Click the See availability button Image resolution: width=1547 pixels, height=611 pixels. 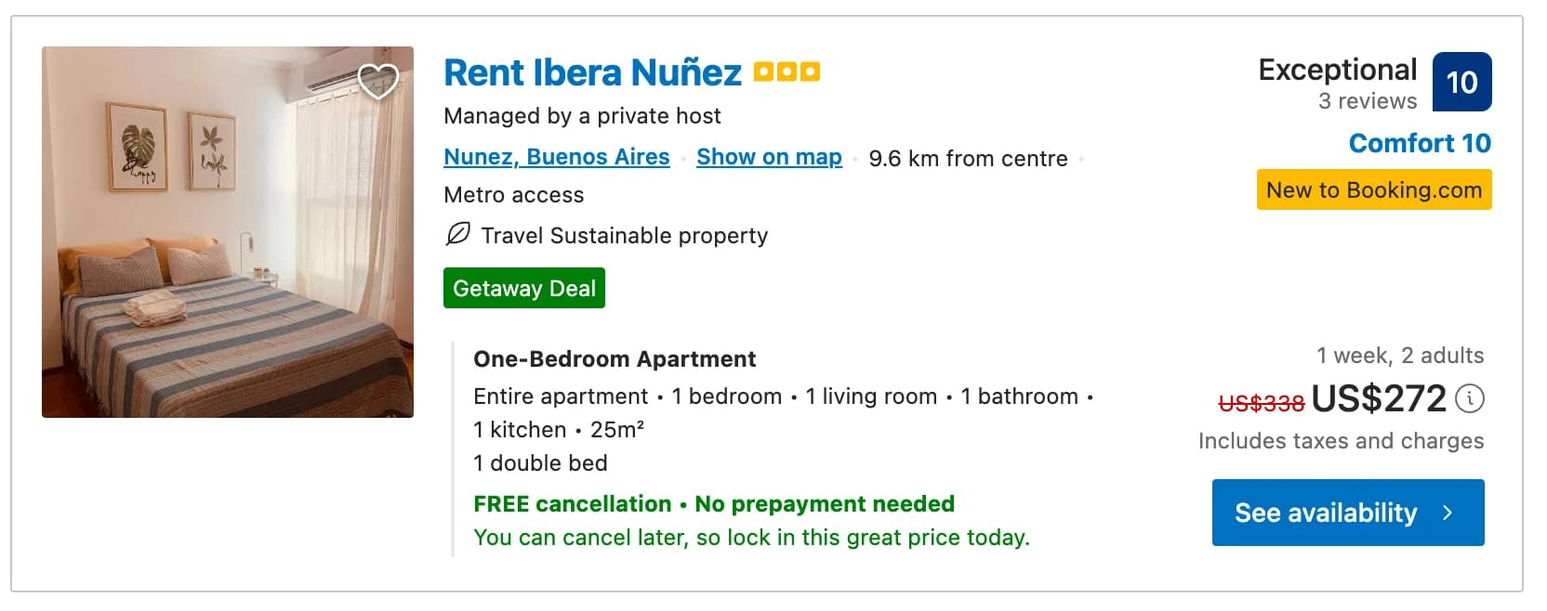[x=1348, y=513]
